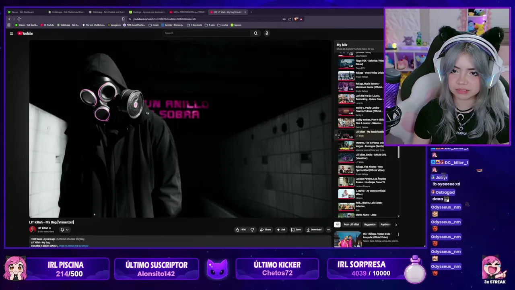Open the PEAK Scout Plushie bookmark
Viewport: 515px width, 290px height.
pyautogui.click(x=134, y=25)
